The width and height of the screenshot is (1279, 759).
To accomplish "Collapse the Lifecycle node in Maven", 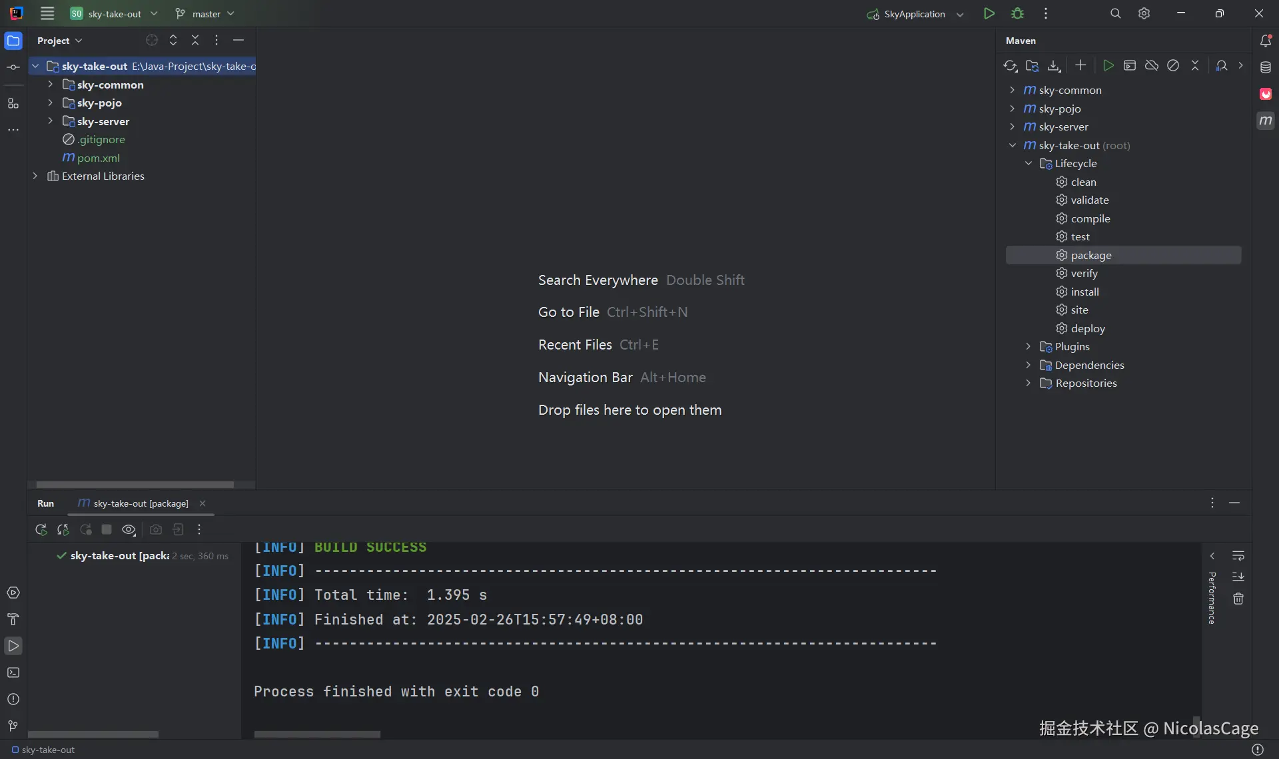I will click(1028, 163).
